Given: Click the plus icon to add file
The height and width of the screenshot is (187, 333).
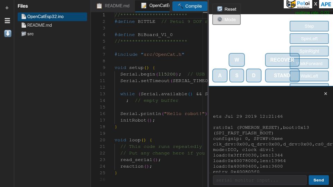Looking at the screenshot, I should pos(7,8).
